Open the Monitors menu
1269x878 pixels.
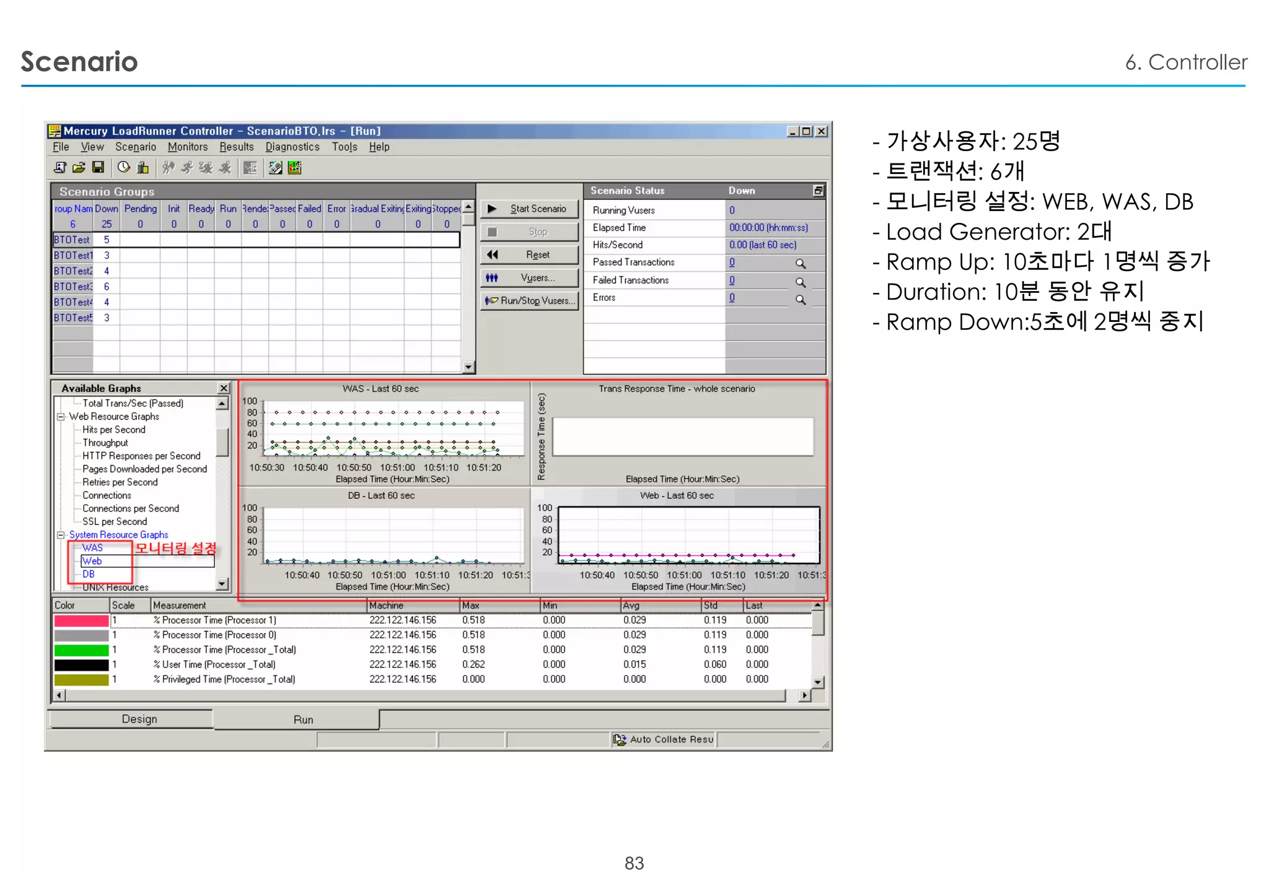click(x=188, y=147)
